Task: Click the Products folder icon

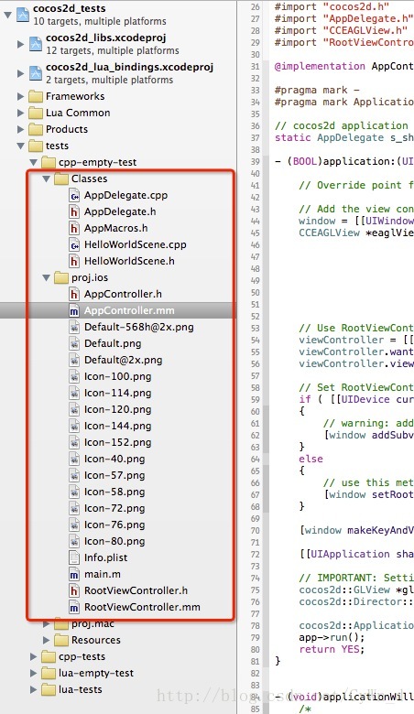Action: 36,129
